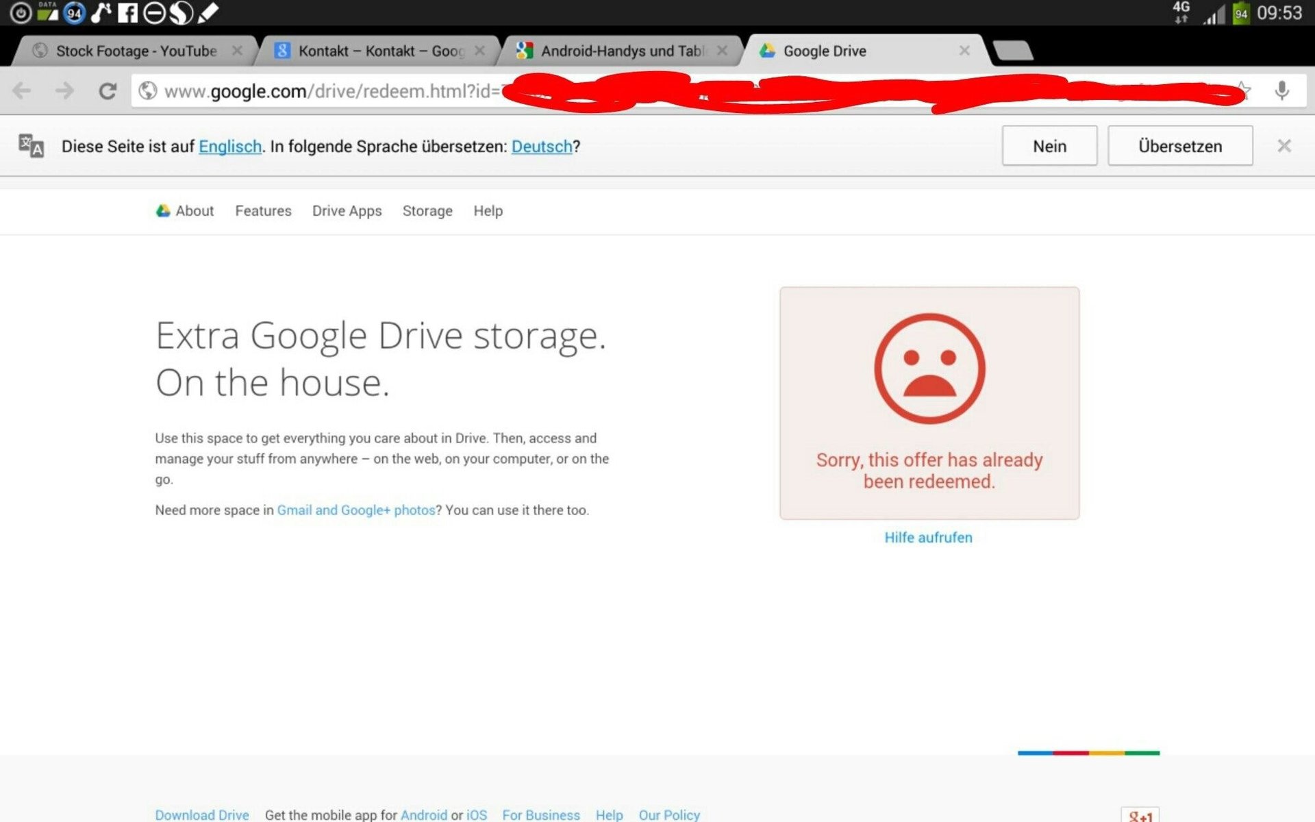Click the Hilfe aufrufen link
Image resolution: width=1315 pixels, height=822 pixels.
pyautogui.click(x=928, y=538)
